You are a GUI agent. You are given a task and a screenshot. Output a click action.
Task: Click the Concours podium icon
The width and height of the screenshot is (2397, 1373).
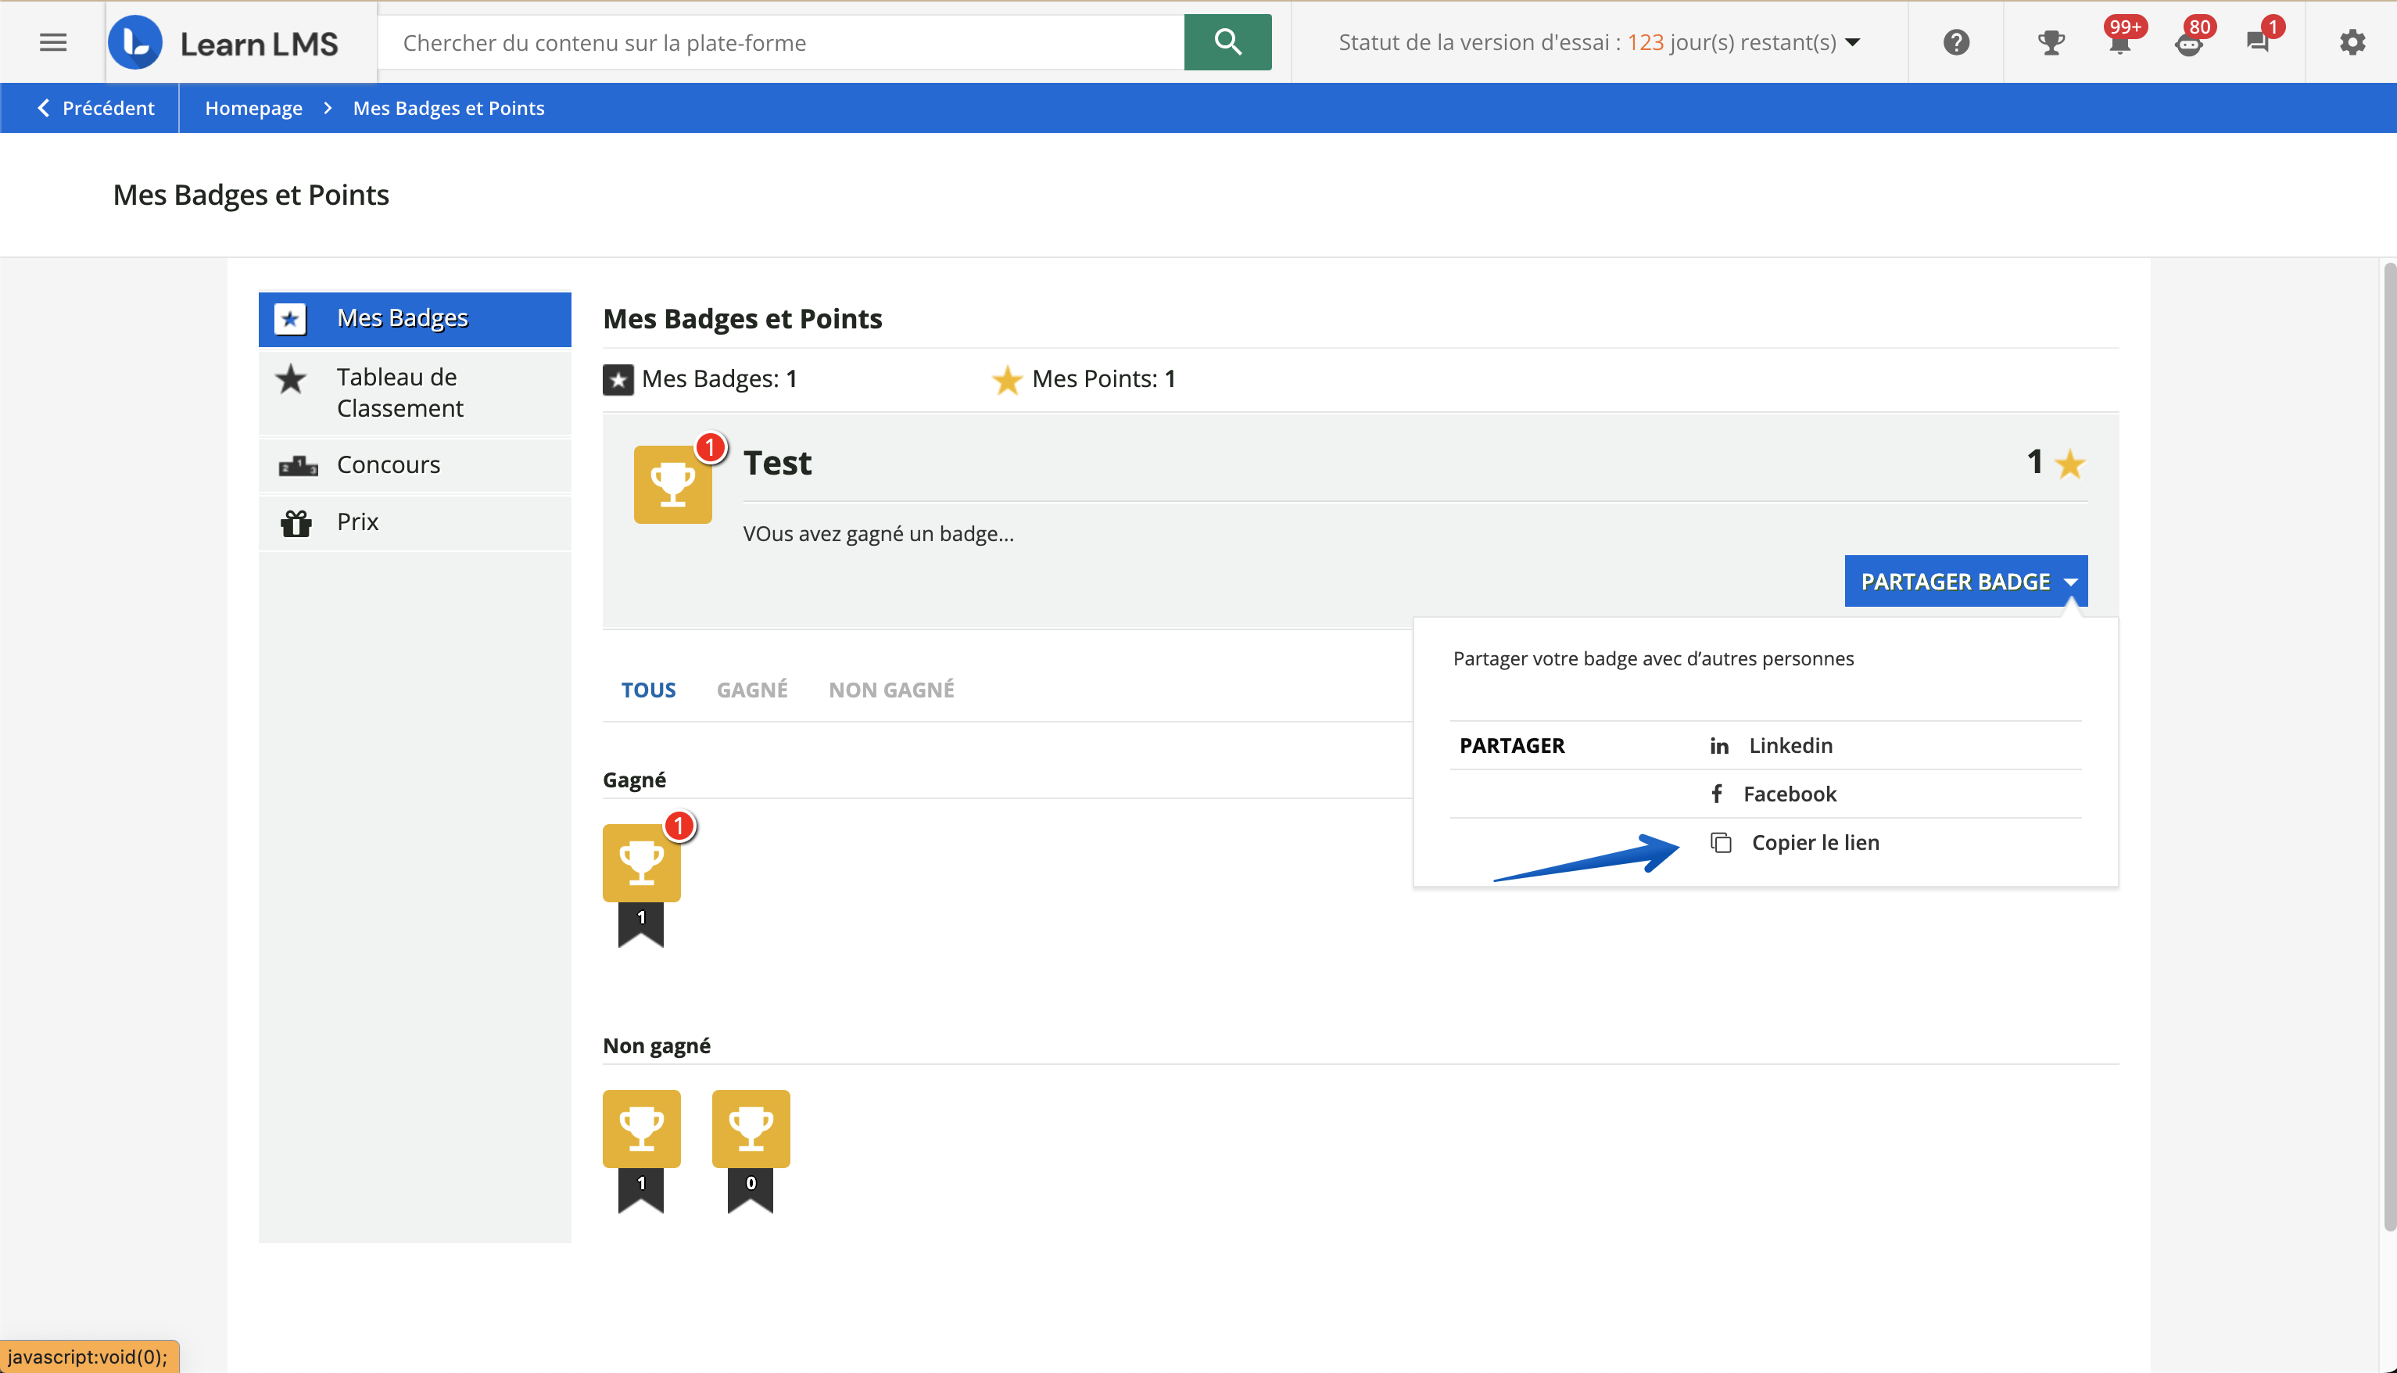click(x=298, y=465)
